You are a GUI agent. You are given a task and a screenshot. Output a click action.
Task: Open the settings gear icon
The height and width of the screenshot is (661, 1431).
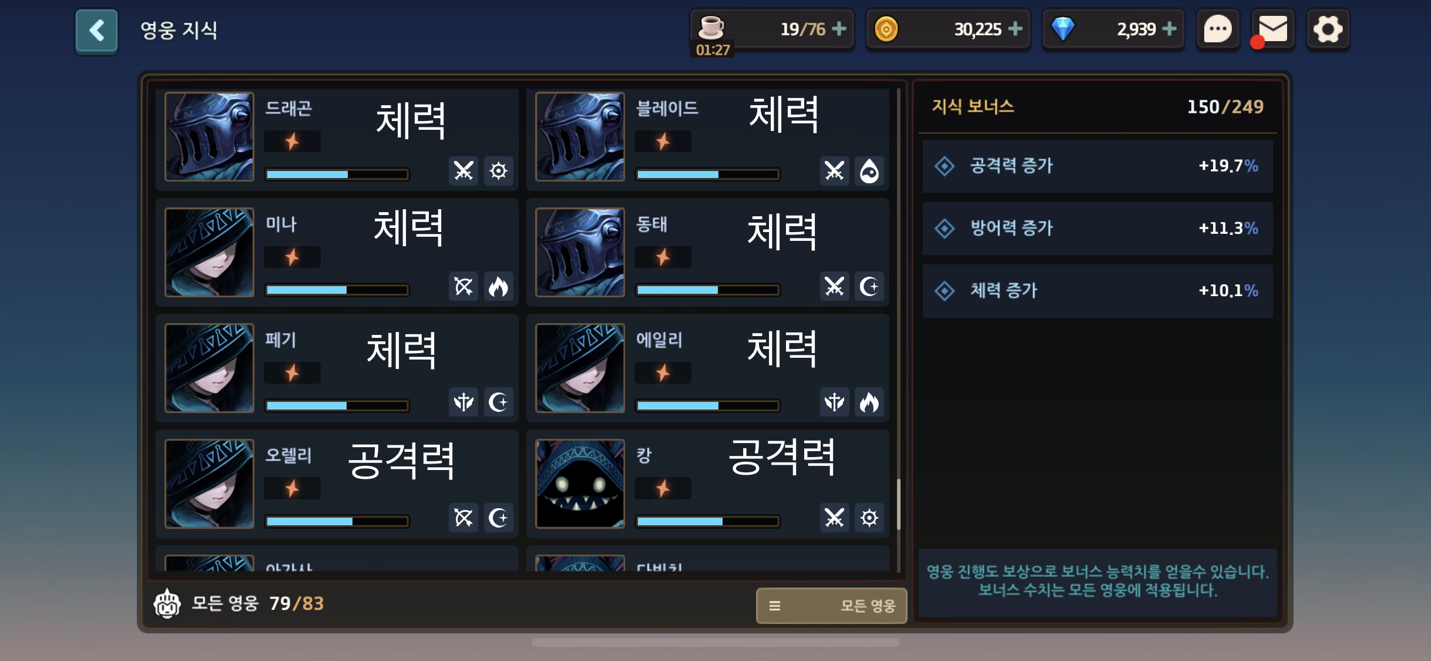point(1328,29)
